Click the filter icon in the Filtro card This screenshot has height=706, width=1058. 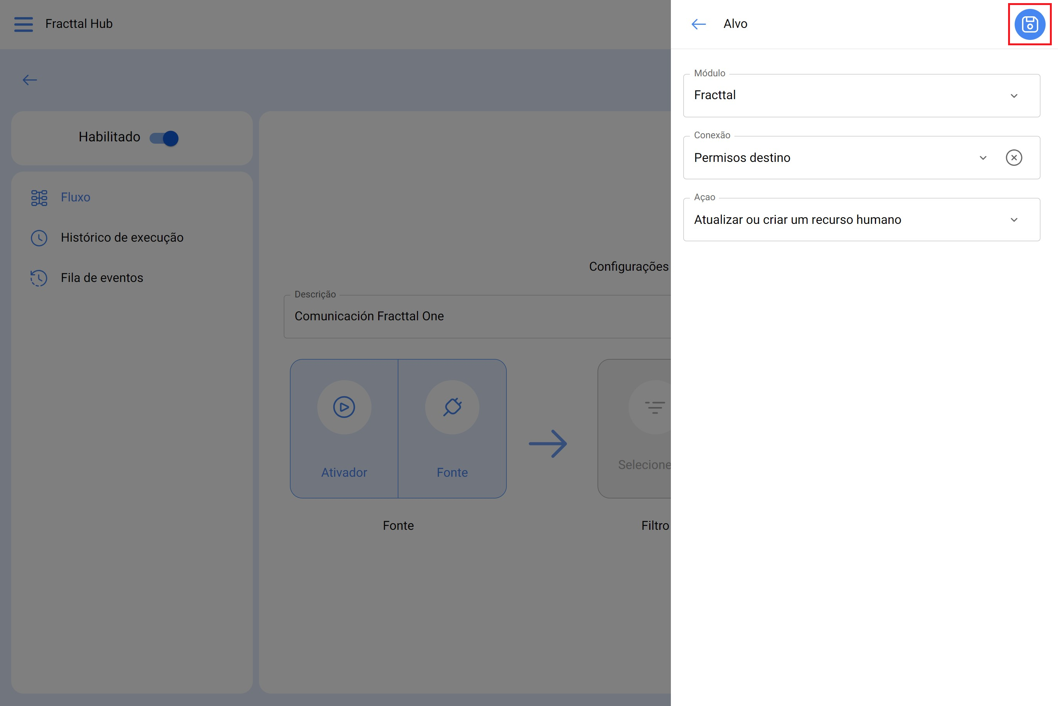654,407
